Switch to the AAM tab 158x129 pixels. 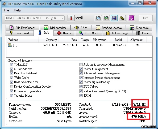coord(81,28)
